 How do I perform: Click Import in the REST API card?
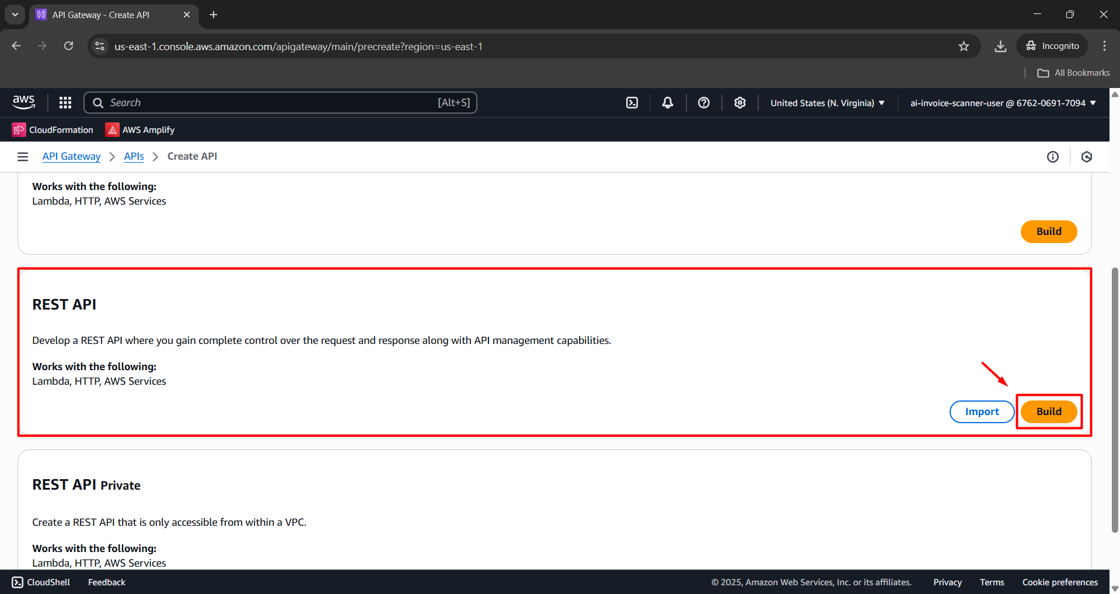[982, 412]
